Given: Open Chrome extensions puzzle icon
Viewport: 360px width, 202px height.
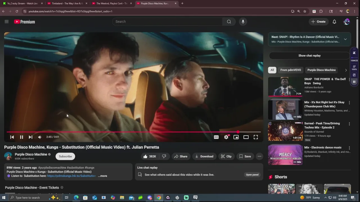Looking at the screenshot, I should [321, 11].
